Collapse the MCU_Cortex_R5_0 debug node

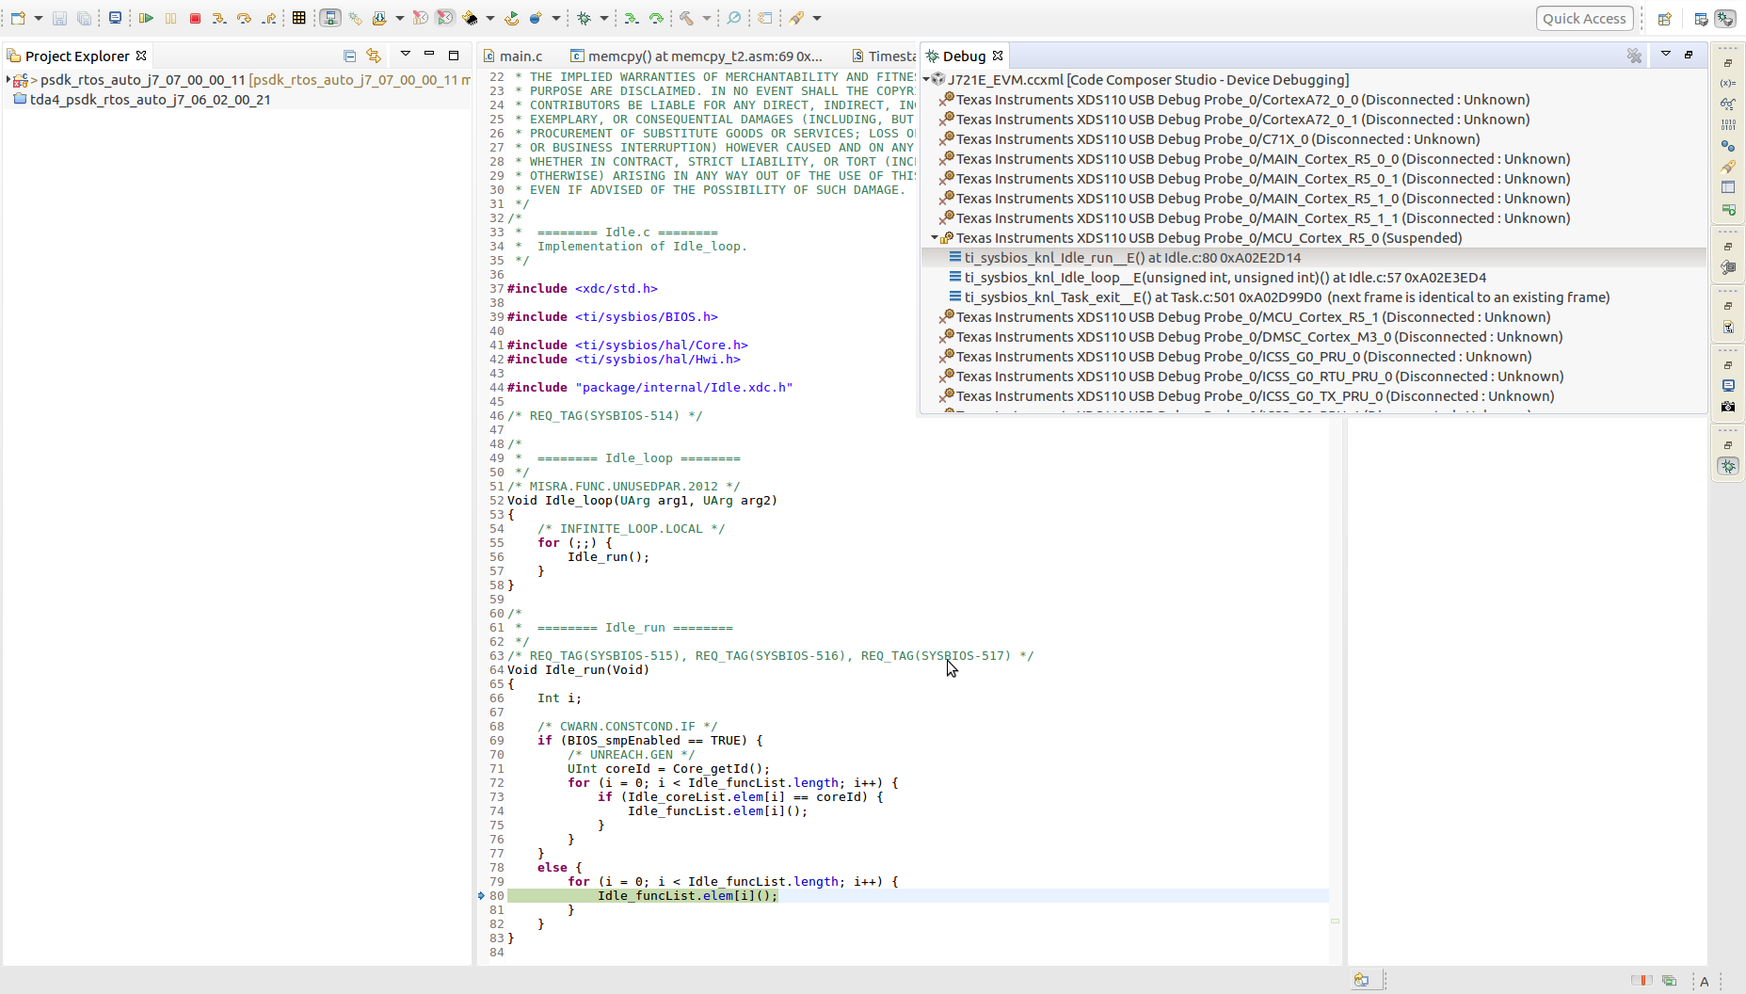pos(935,238)
